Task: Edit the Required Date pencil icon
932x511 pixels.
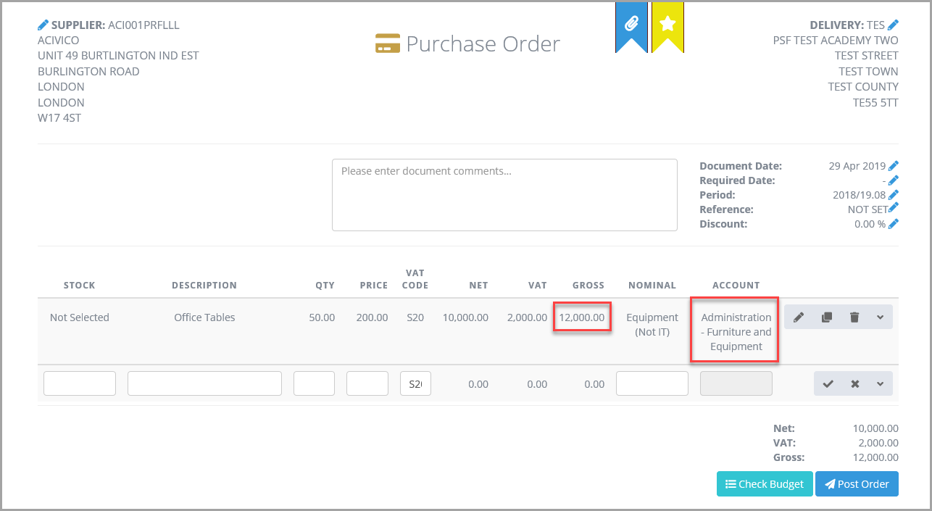Action: click(x=893, y=180)
